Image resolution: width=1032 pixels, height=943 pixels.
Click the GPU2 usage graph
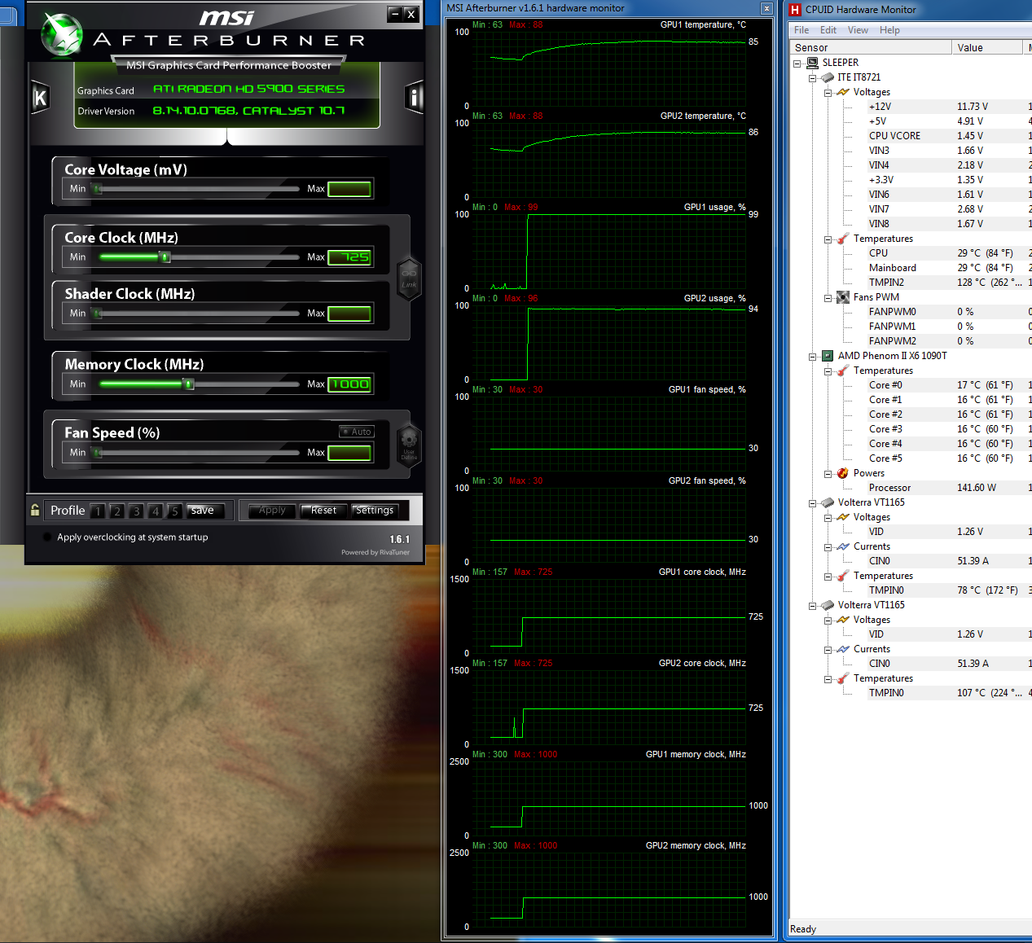click(x=609, y=342)
